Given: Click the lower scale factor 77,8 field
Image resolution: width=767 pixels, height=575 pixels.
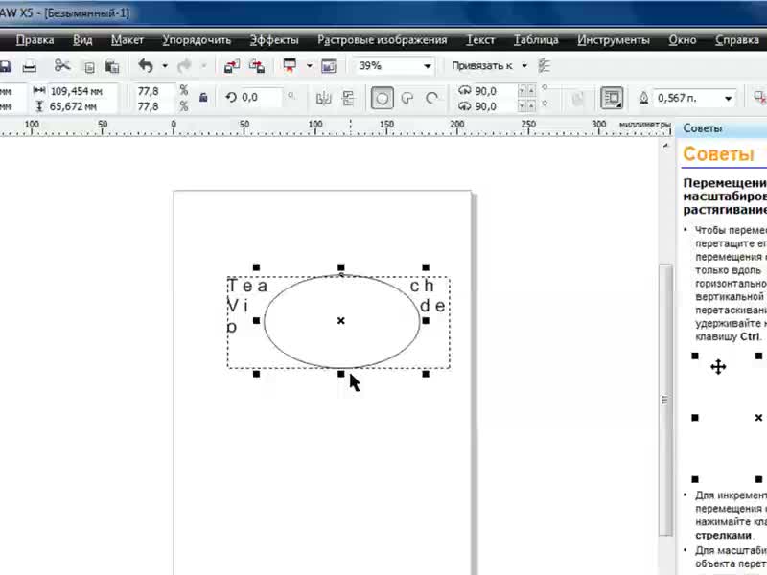Looking at the screenshot, I should pos(154,106).
